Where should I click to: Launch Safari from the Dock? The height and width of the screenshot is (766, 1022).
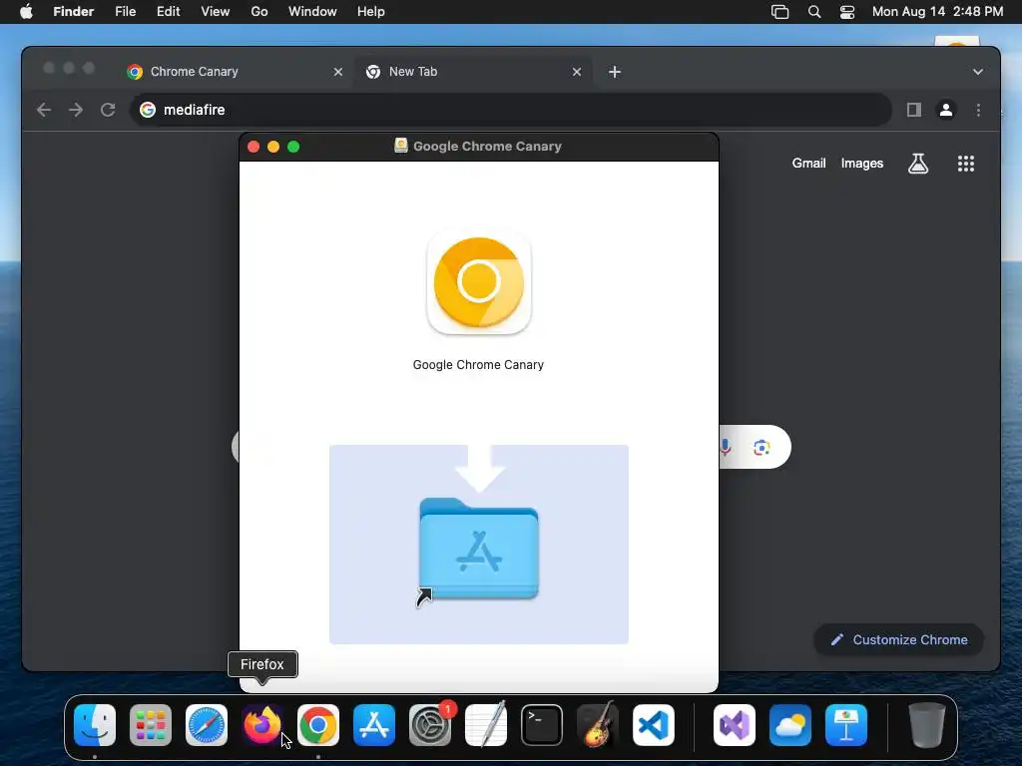coord(207,725)
